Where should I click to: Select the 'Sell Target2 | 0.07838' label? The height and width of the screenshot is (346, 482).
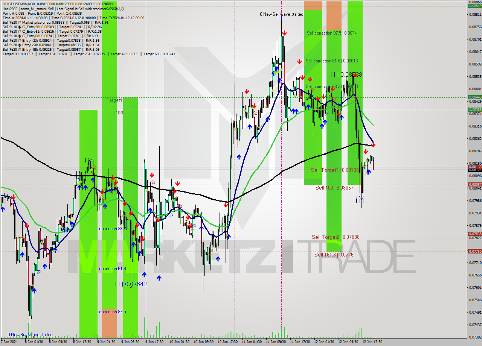coord(336,237)
